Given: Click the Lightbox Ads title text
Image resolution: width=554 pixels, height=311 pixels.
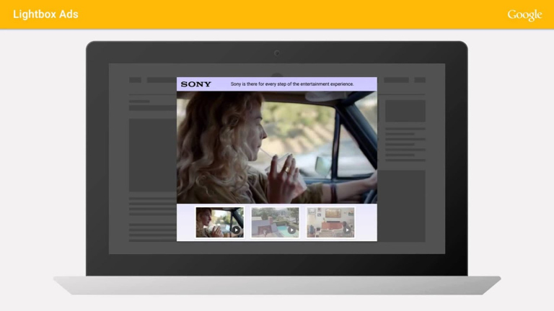Looking at the screenshot, I should 45,14.
